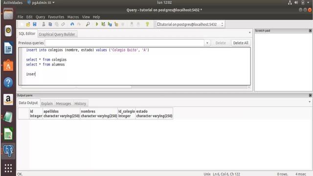Open the Help menu
Image resolution: width=313 pixels, height=176 pixels.
click(x=96, y=17)
